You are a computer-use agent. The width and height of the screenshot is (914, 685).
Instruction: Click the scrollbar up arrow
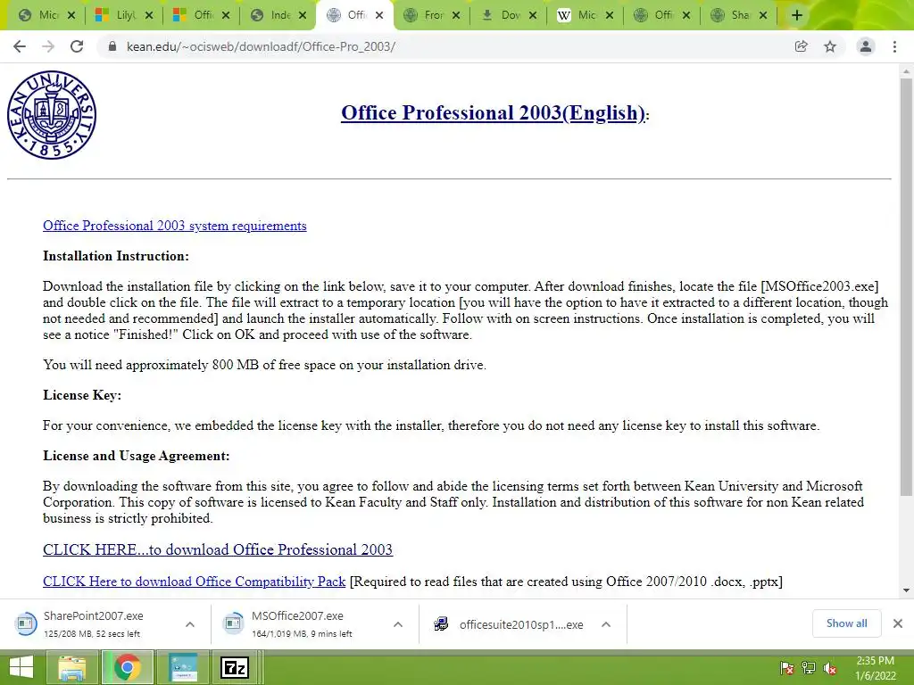(x=905, y=71)
